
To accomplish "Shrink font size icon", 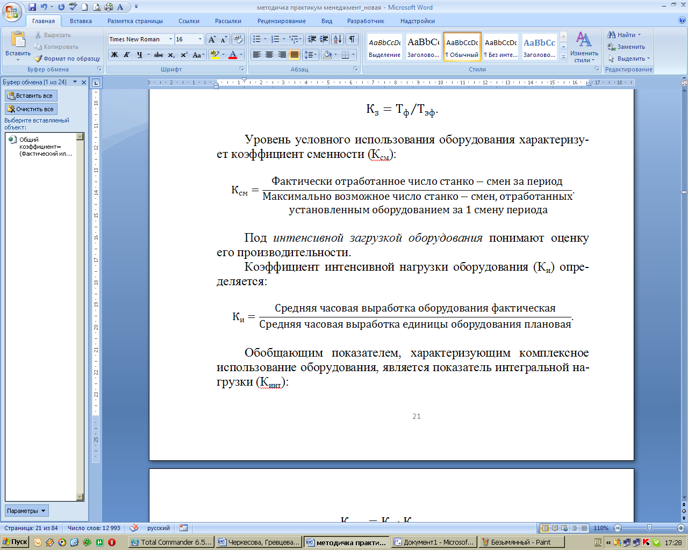I will click(x=224, y=39).
